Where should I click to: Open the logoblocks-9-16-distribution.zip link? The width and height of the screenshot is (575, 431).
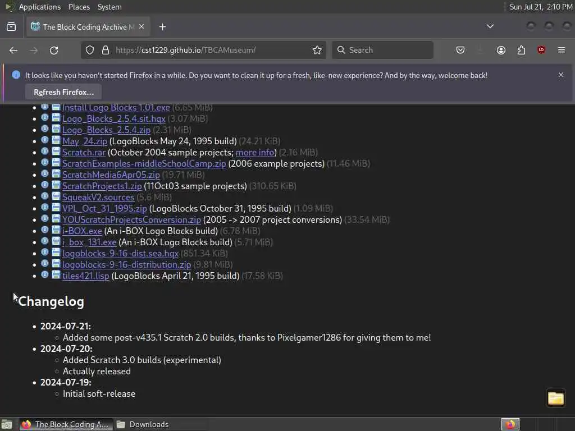[126, 265]
